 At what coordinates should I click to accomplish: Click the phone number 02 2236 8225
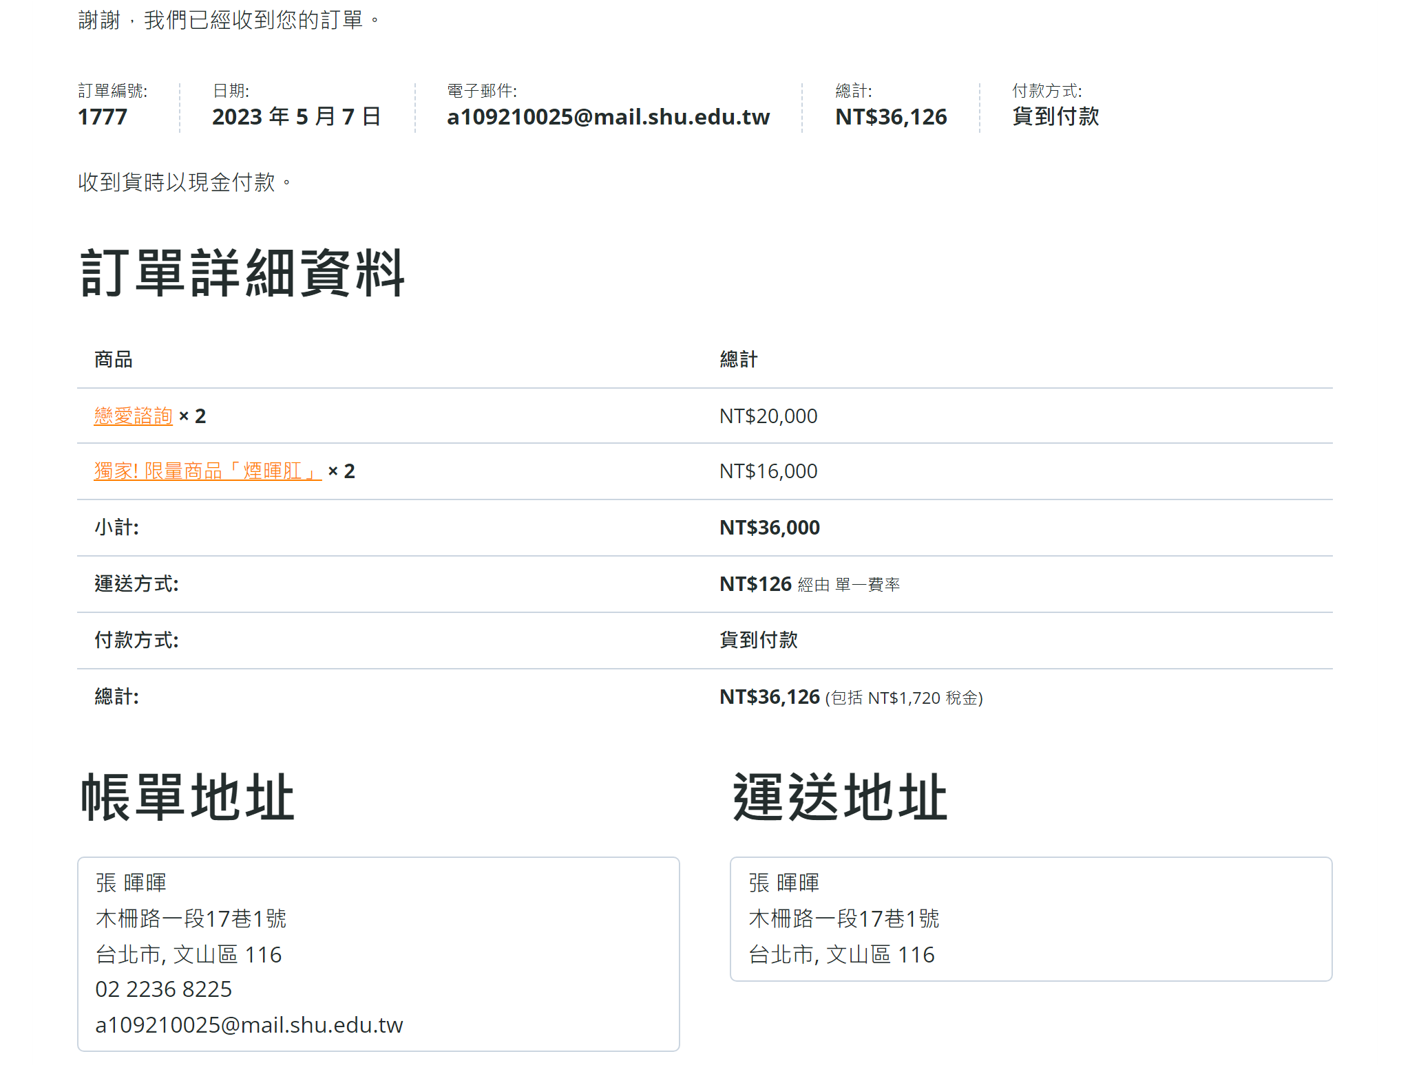tap(164, 989)
